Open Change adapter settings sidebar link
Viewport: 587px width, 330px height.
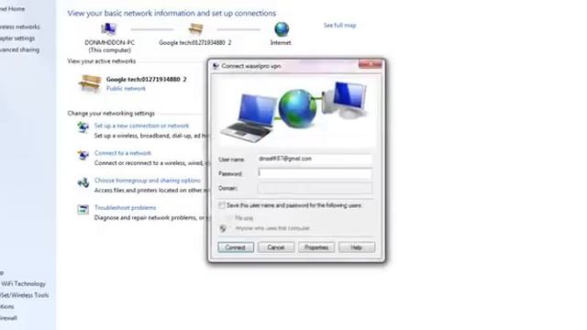(x=17, y=38)
